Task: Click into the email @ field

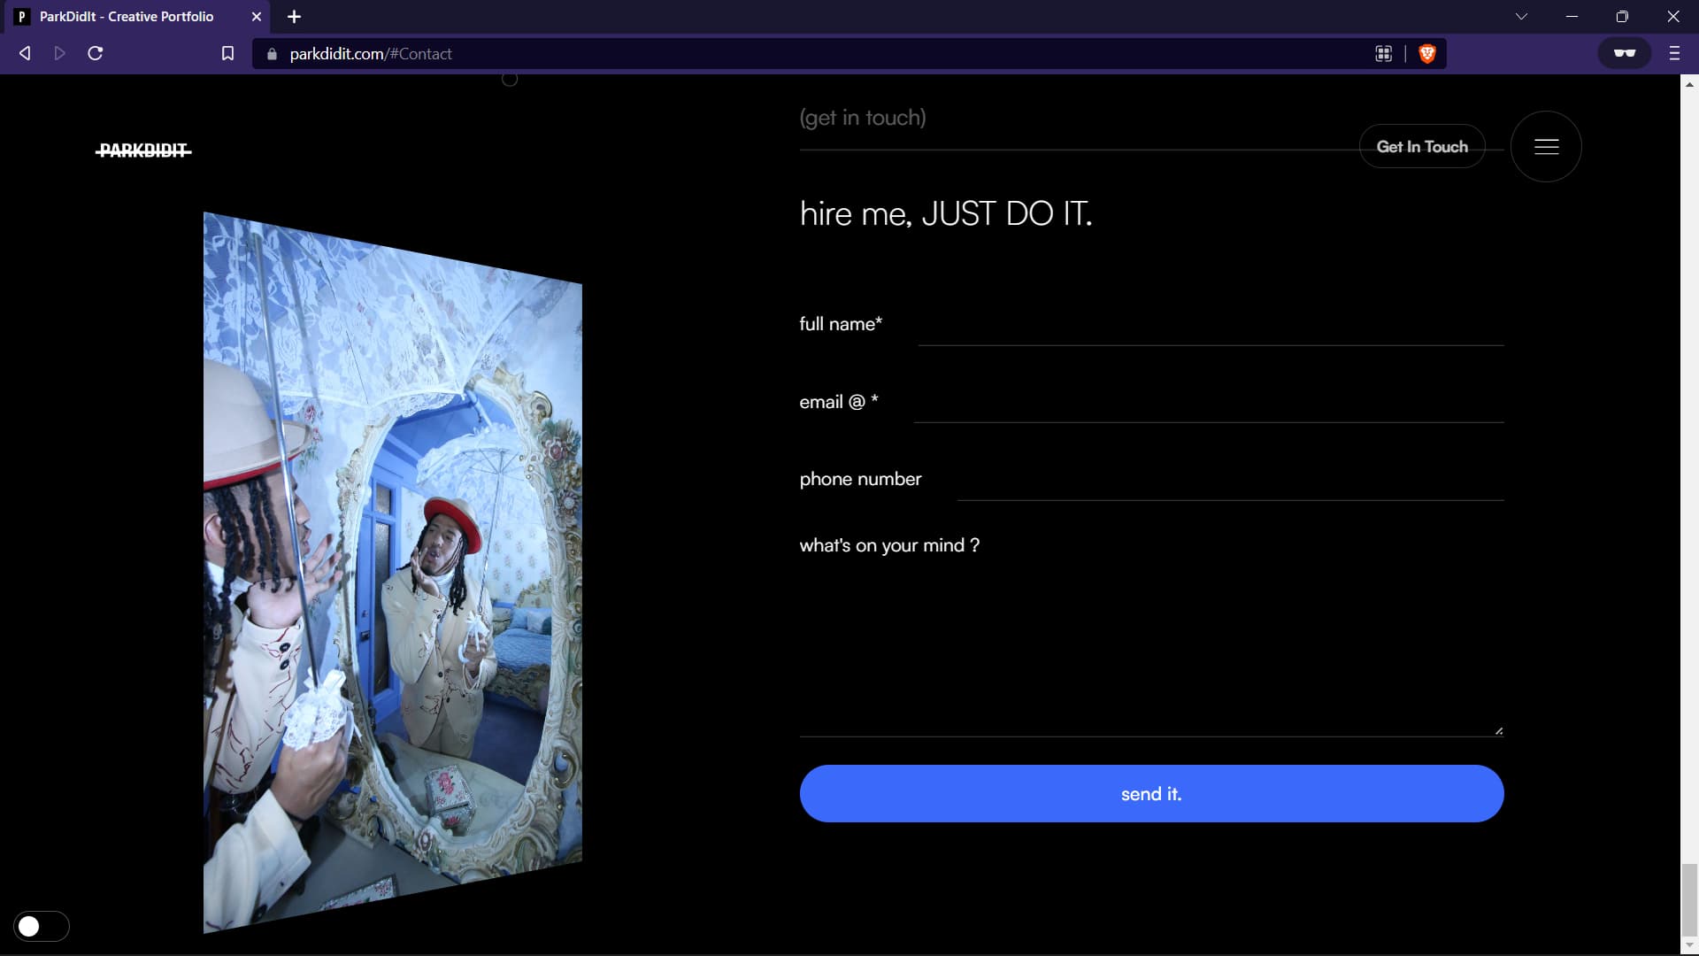Action: point(1208,404)
